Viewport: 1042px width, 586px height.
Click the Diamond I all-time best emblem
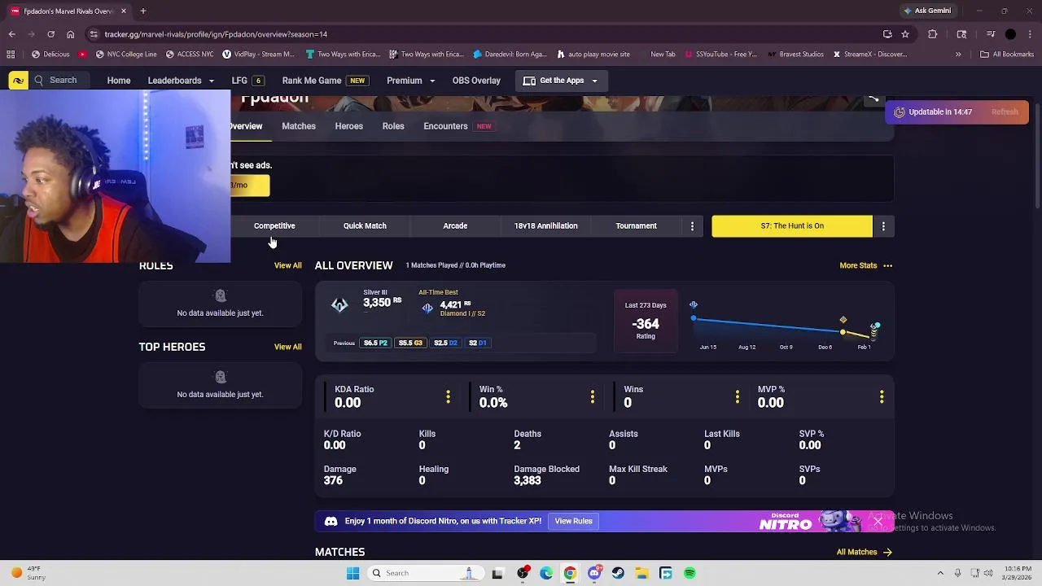click(x=427, y=308)
